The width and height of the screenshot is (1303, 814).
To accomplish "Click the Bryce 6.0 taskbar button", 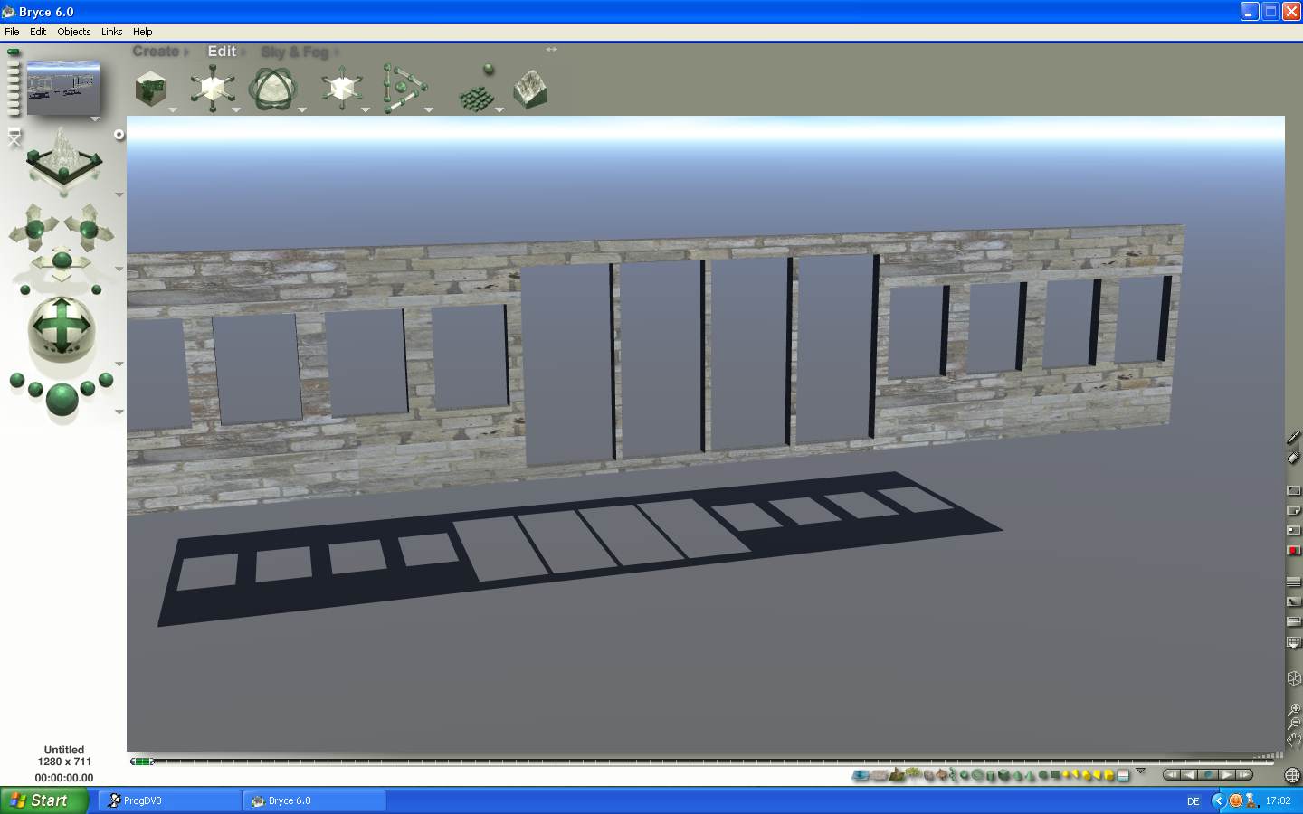I will pyautogui.click(x=315, y=800).
